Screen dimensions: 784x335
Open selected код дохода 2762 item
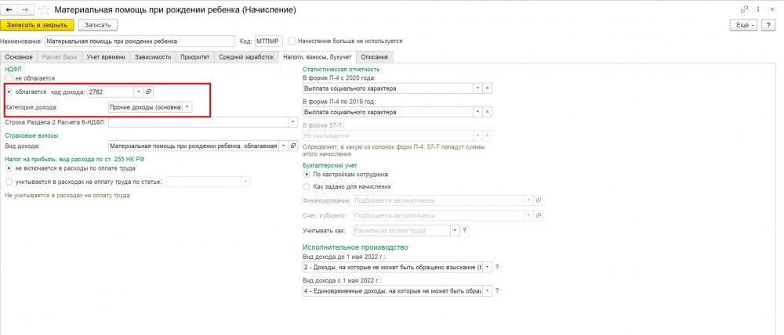tap(148, 92)
